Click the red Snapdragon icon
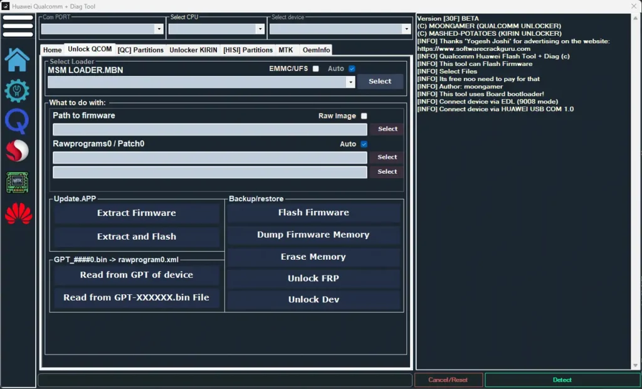642x389 pixels. [x=17, y=151]
